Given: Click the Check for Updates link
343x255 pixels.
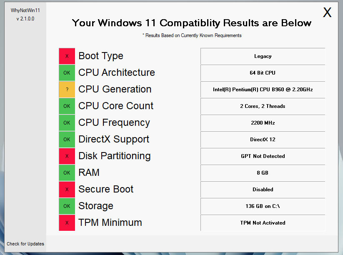Looking at the screenshot, I should [25, 244].
